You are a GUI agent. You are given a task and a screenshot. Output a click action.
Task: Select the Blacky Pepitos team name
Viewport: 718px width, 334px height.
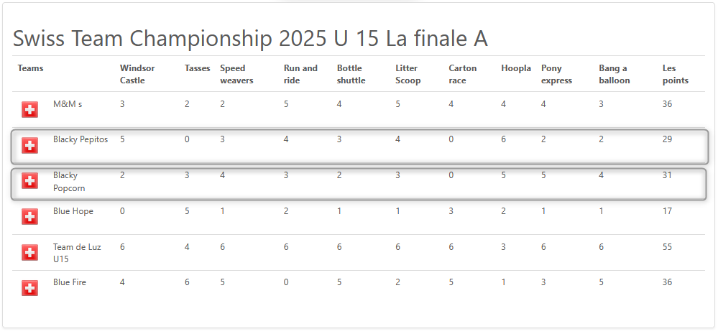[x=80, y=139]
